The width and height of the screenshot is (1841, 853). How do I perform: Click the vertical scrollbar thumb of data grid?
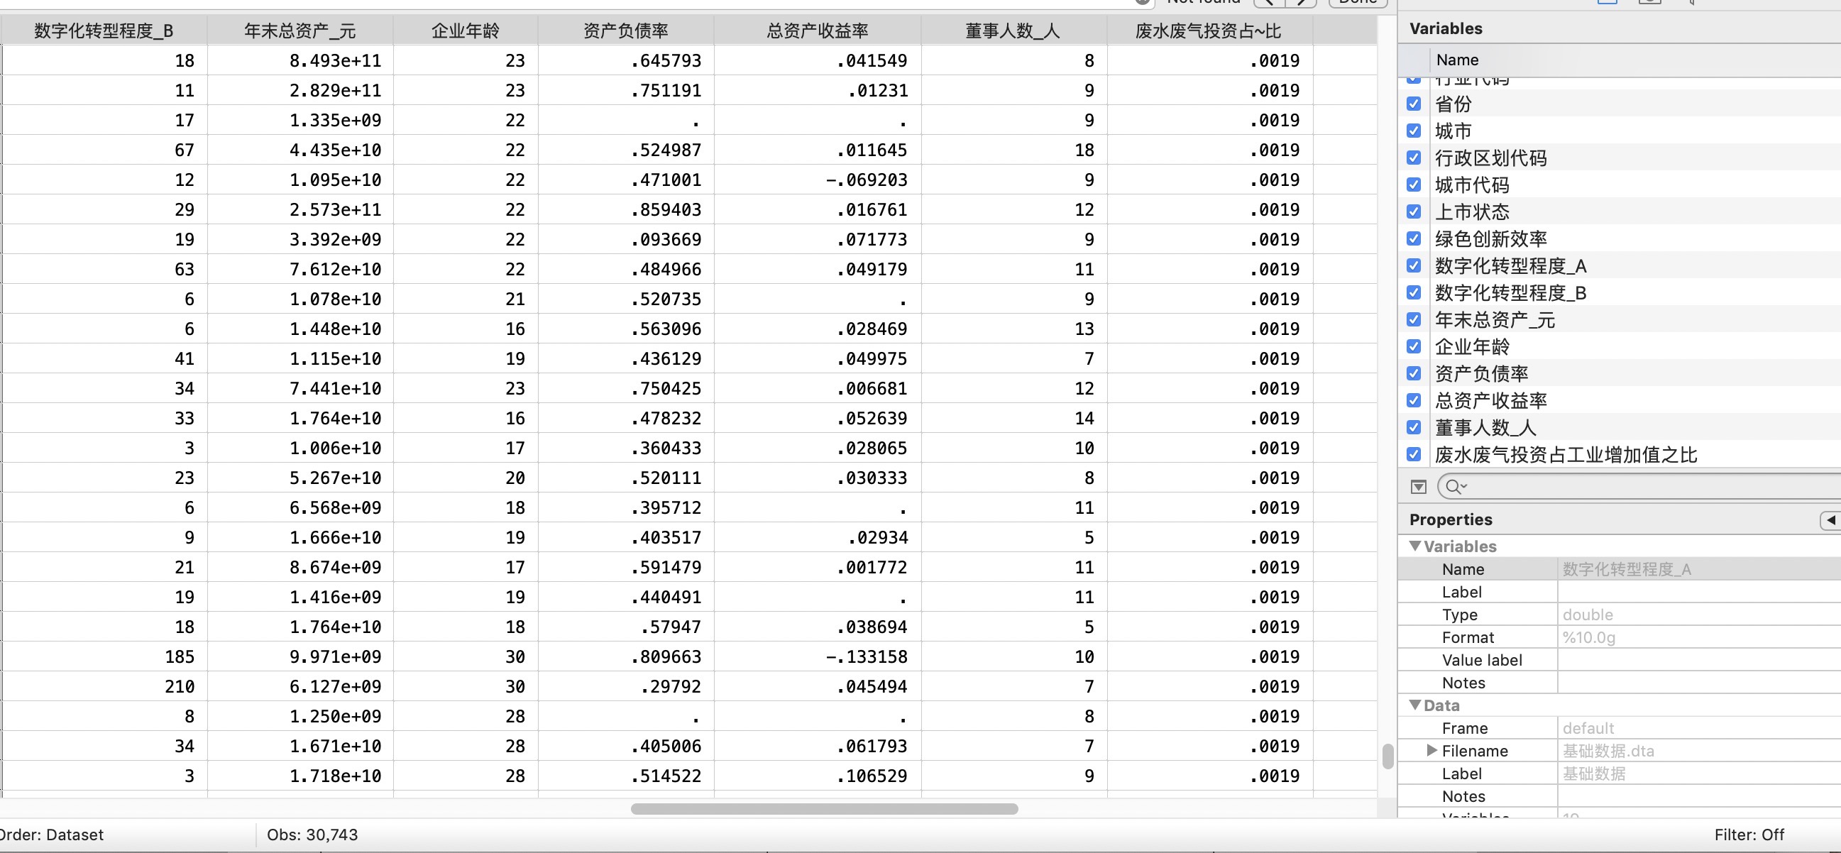1387,756
